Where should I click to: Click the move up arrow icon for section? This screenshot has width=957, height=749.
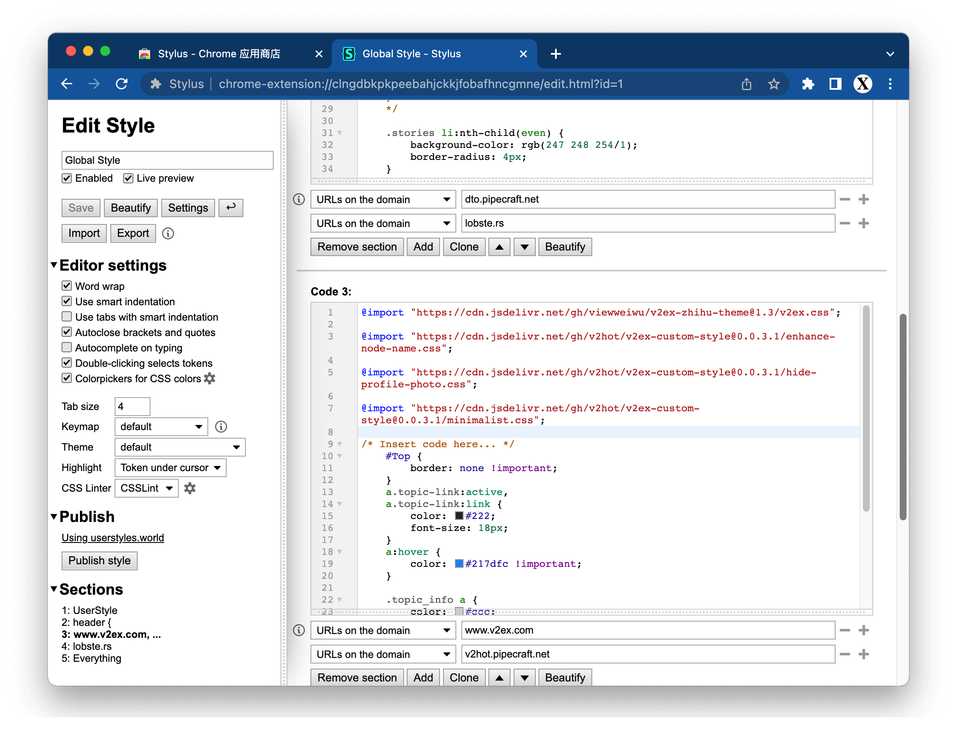coord(499,247)
